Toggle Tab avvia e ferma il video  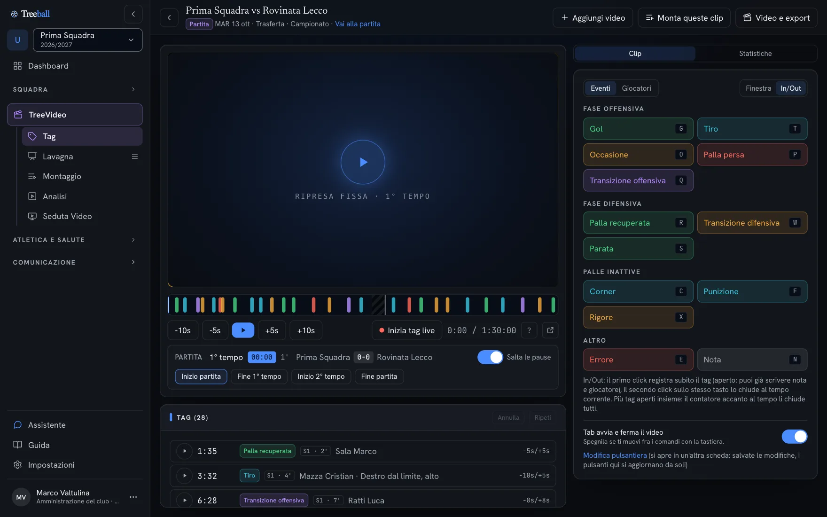point(795,437)
